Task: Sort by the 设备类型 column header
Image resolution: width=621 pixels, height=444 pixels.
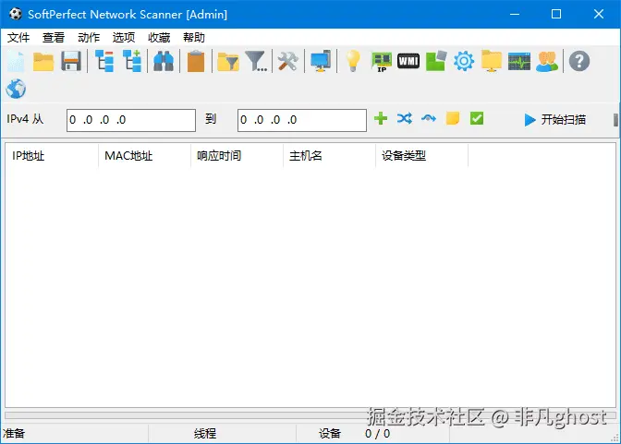Action: [421, 156]
